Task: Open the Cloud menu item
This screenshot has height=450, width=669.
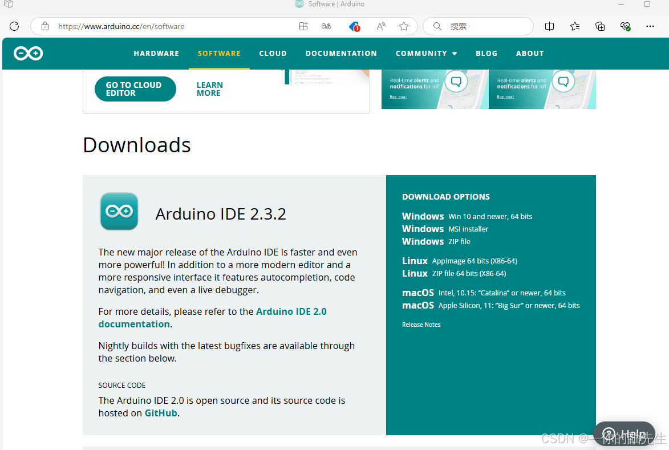Action: pos(273,53)
